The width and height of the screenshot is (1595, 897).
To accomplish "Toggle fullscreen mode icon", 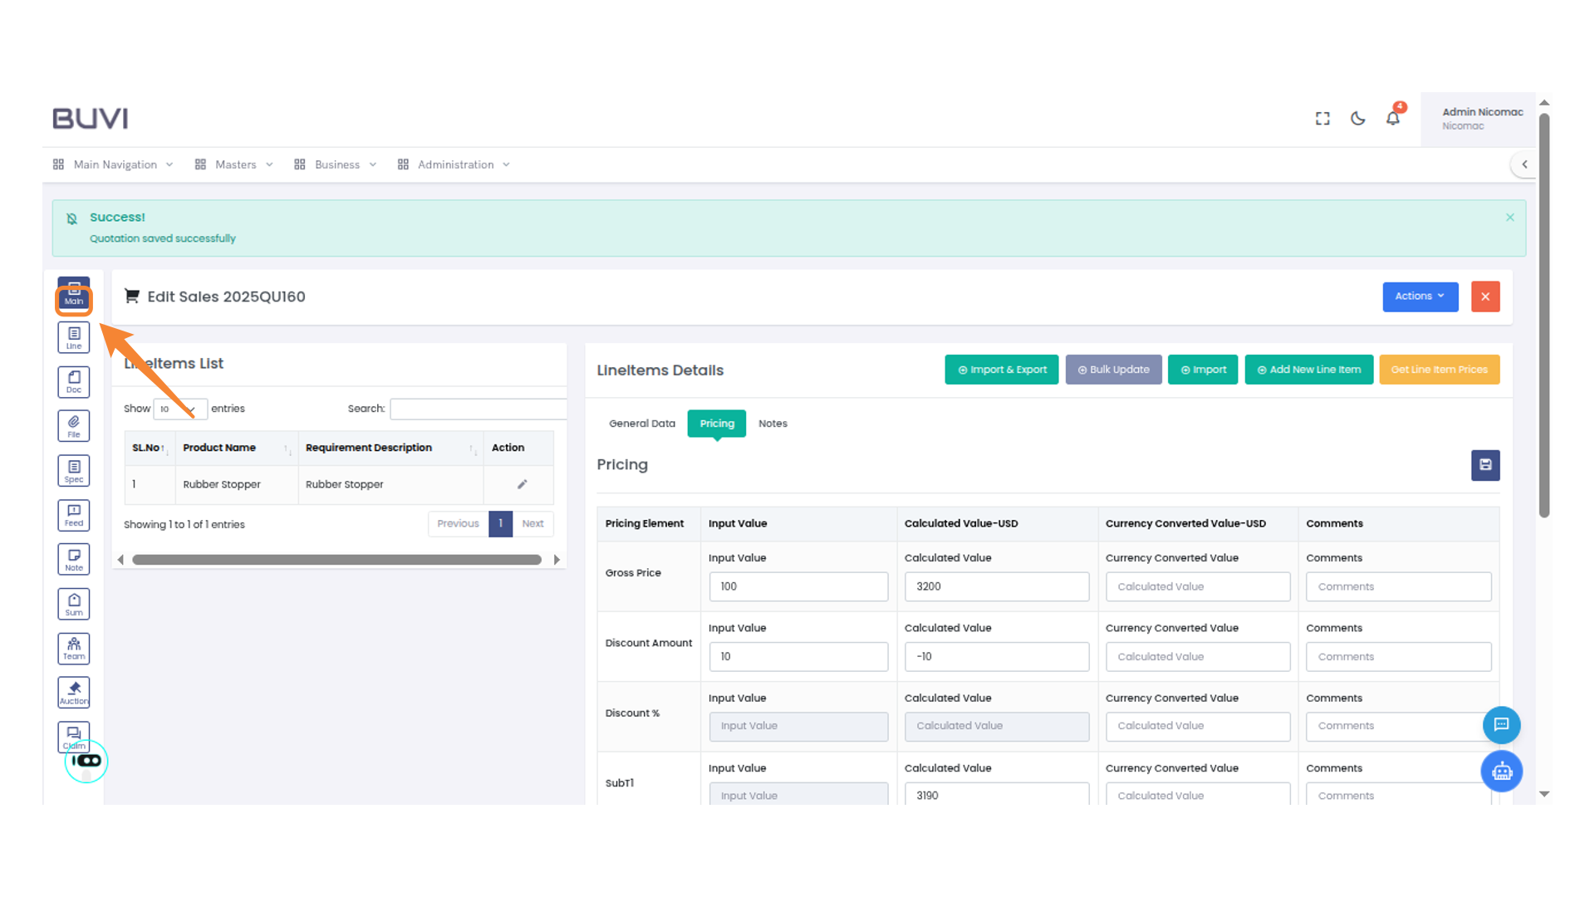I will [1323, 118].
